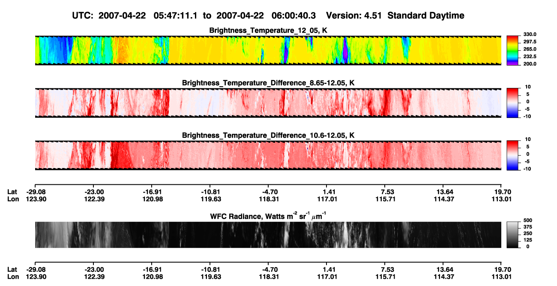Click the Brightness_Temperature_Difference_8.65-12.05 panel title
Screen dimensions: 557x286
[x=268, y=83]
